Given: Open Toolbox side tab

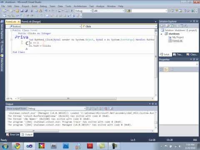Looking at the screenshot, I should click(x=2, y=47).
